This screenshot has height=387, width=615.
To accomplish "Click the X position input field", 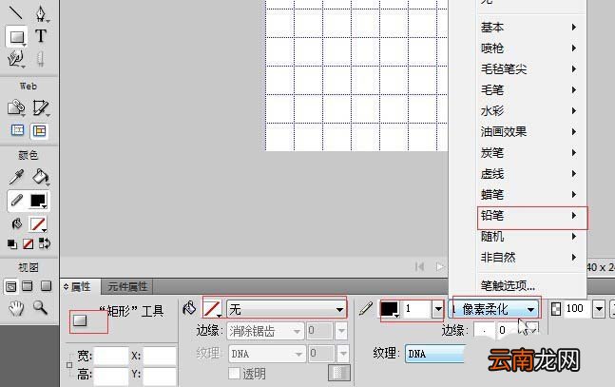I will (160, 356).
